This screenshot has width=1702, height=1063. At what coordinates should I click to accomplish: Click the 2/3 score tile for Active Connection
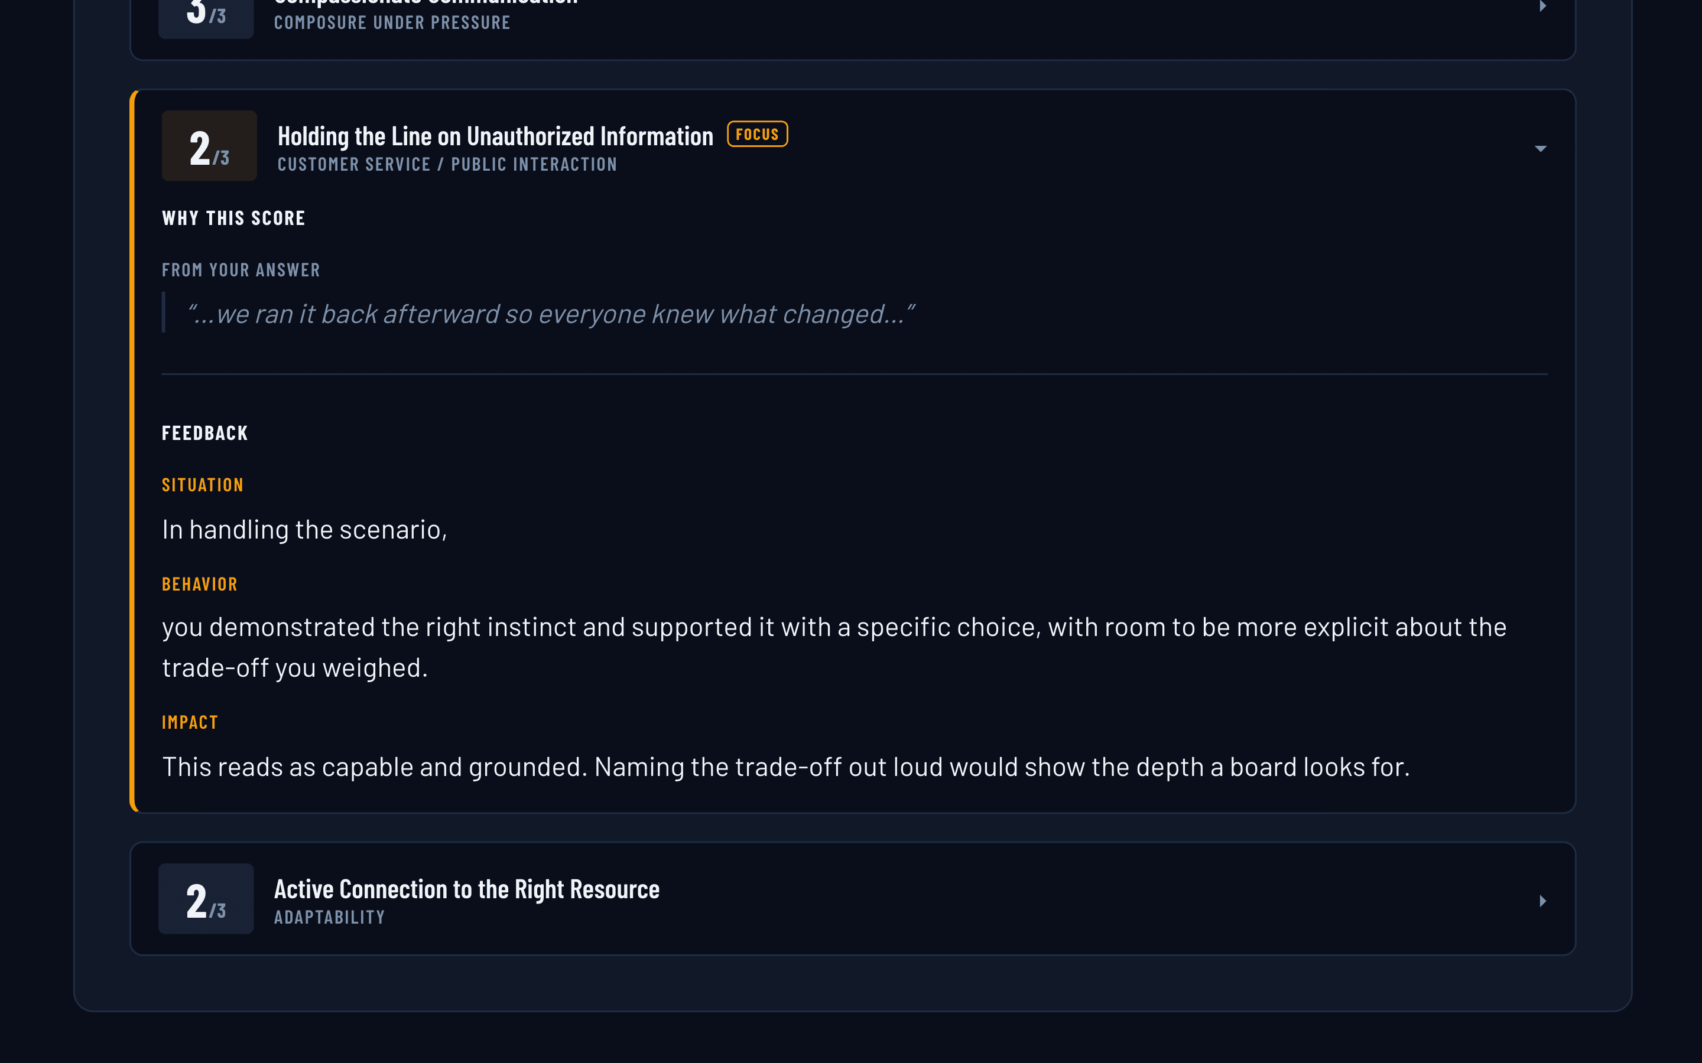(x=206, y=898)
